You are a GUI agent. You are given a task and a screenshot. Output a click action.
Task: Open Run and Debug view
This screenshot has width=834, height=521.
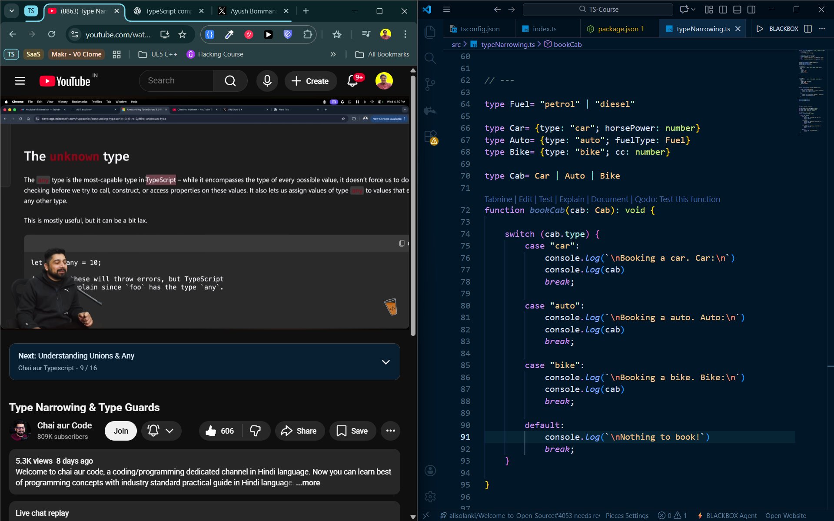pyautogui.click(x=430, y=110)
